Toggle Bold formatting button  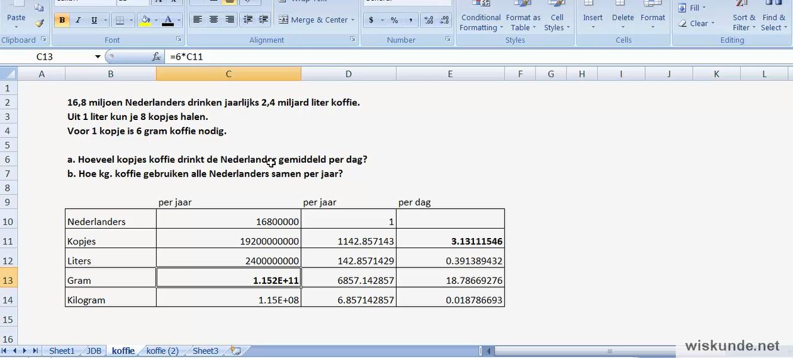tap(62, 20)
